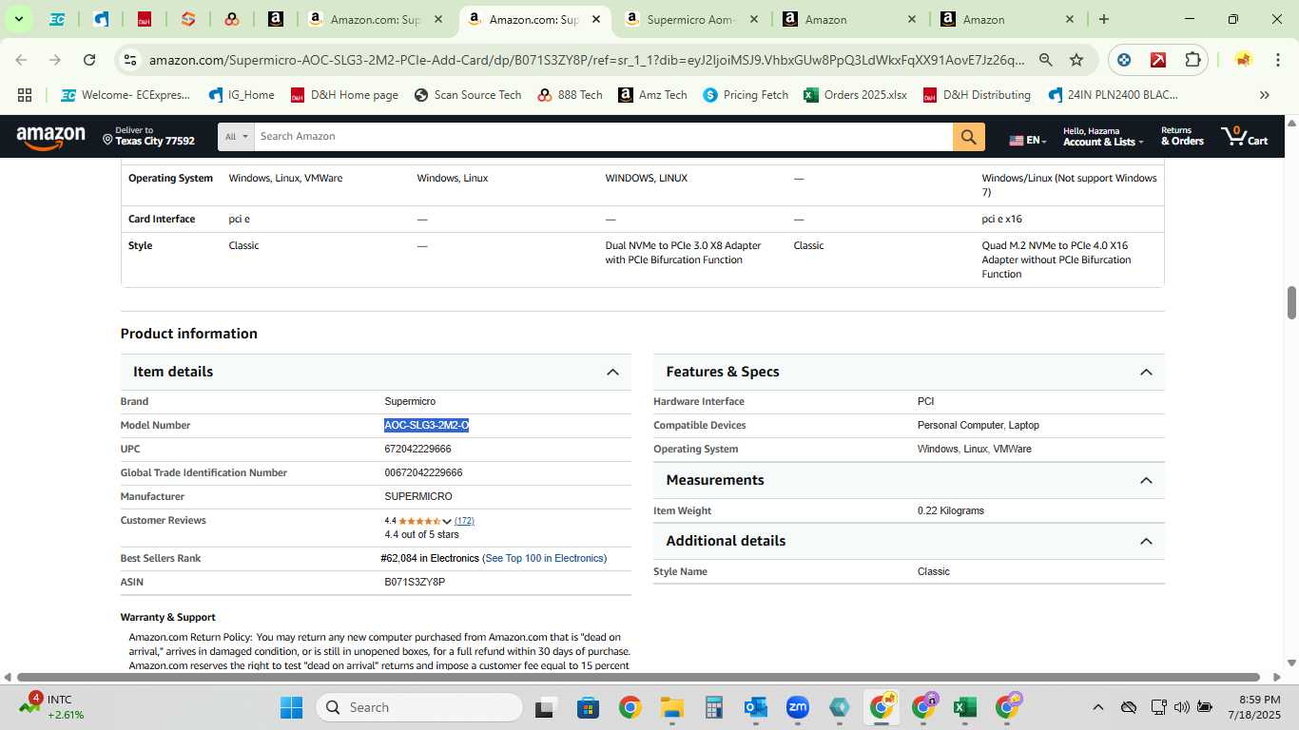Click the browser reload button
This screenshot has width=1299, height=730.
[x=89, y=60]
